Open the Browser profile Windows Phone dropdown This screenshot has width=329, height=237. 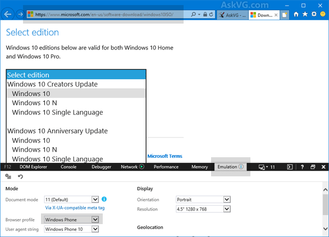[71, 220]
